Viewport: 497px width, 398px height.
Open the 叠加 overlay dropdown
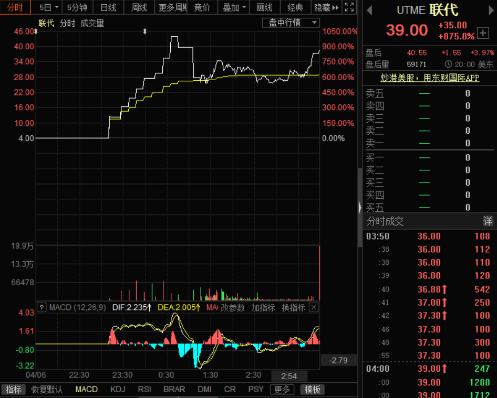tap(234, 7)
